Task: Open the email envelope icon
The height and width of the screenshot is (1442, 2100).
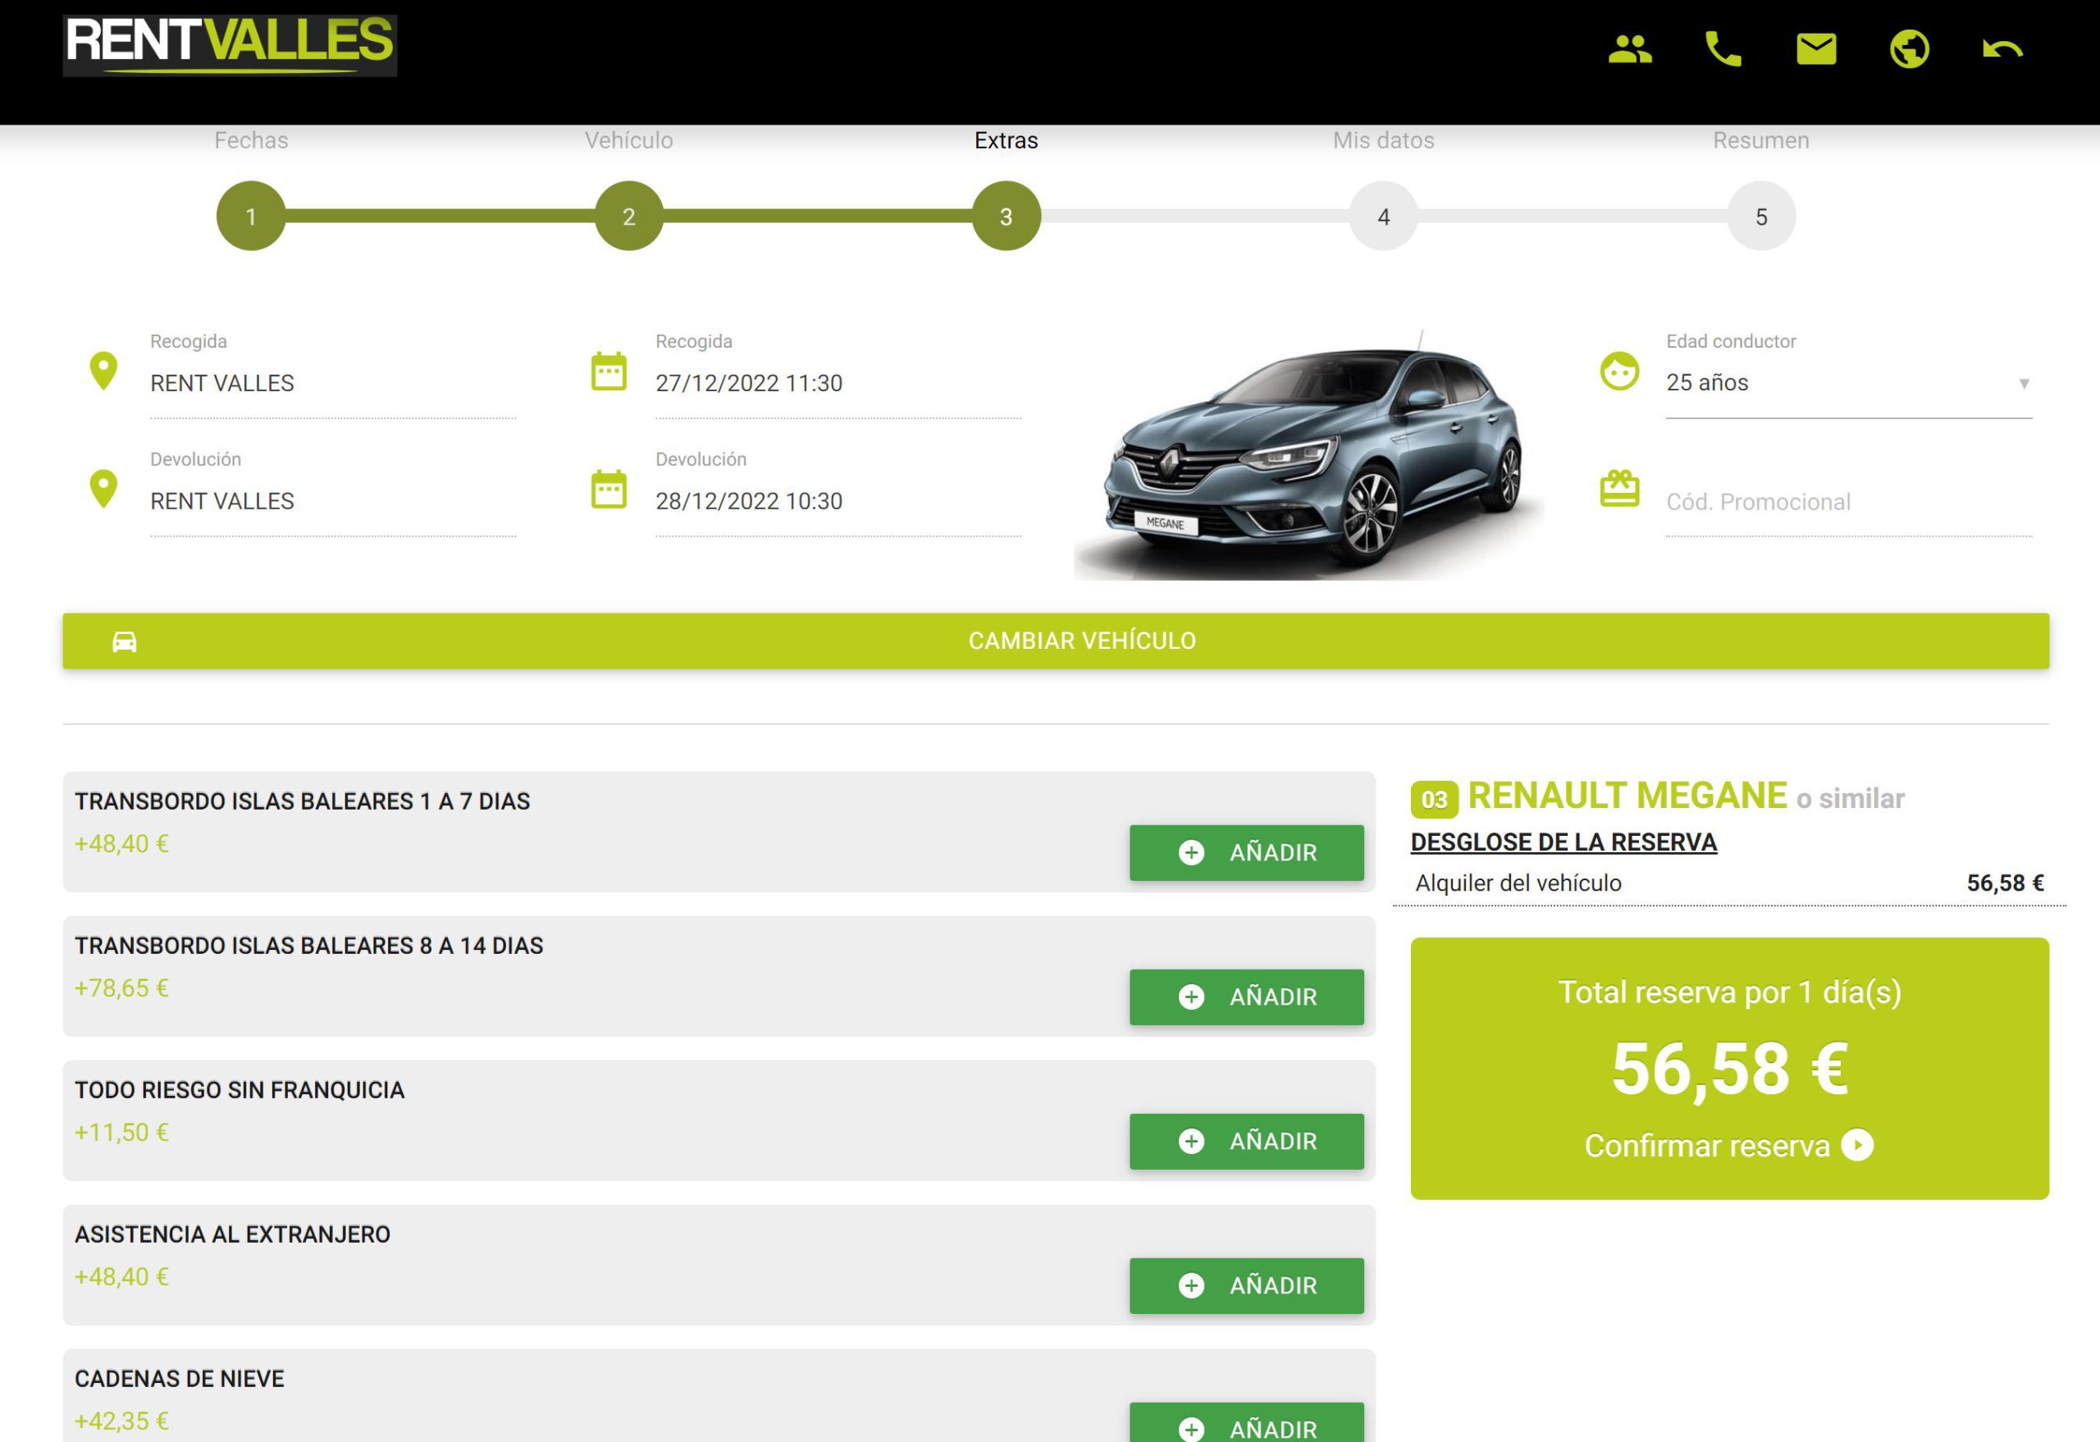Action: point(1816,48)
